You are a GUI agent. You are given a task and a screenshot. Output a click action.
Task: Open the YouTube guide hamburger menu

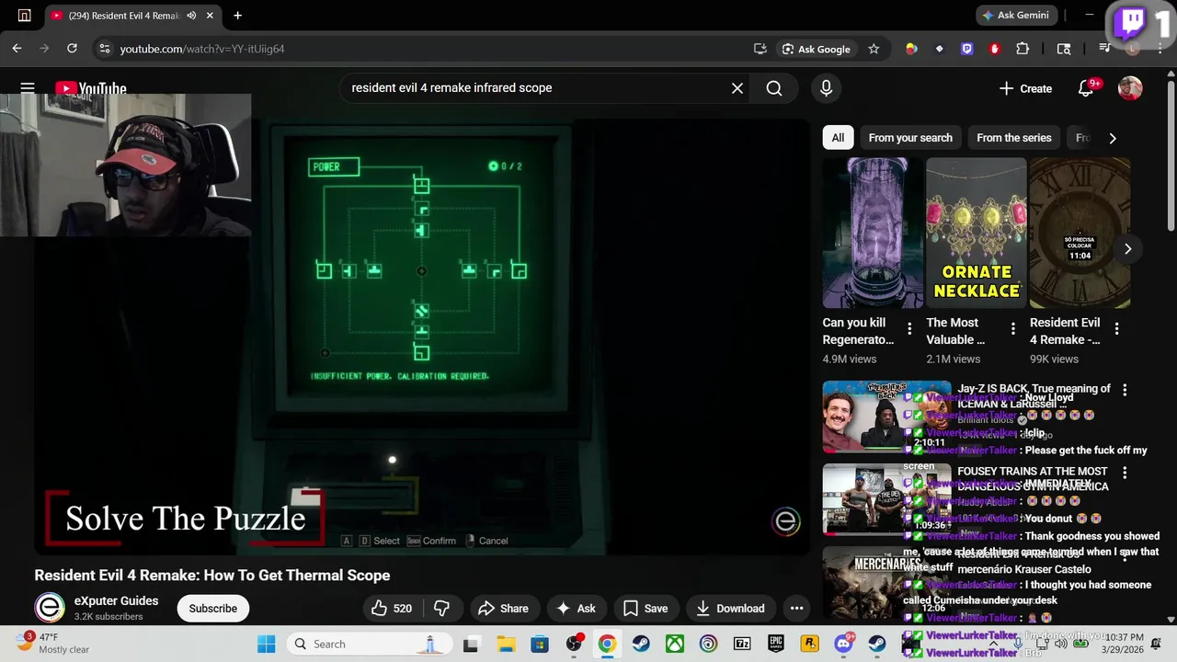click(28, 88)
